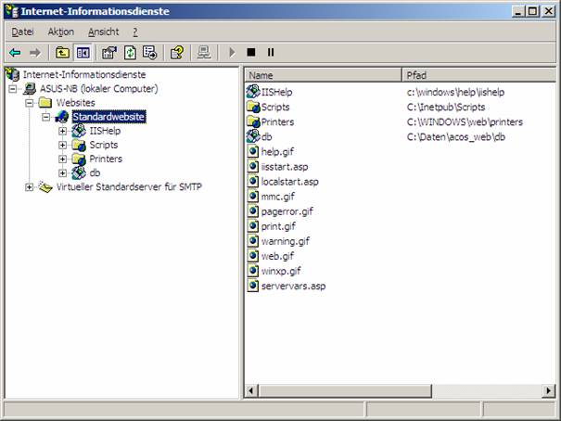
Task: Select IISHelp in the left tree
Action: coord(105,131)
